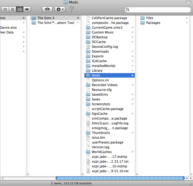193x186 pixels.
Task: Expand the Downloads folder arrow
Action: pos(132,52)
